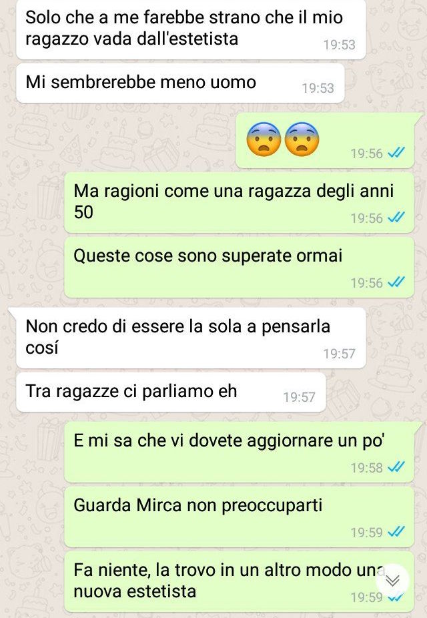
Task: Click the 19:53 timestamp on 'meno uomo' message
Action: click(x=318, y=88)
